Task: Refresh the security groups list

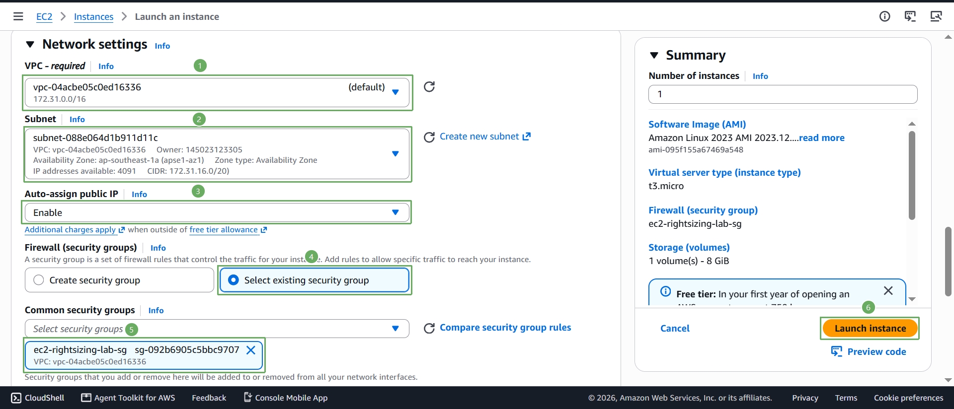Action: click(x=429, y=328)
